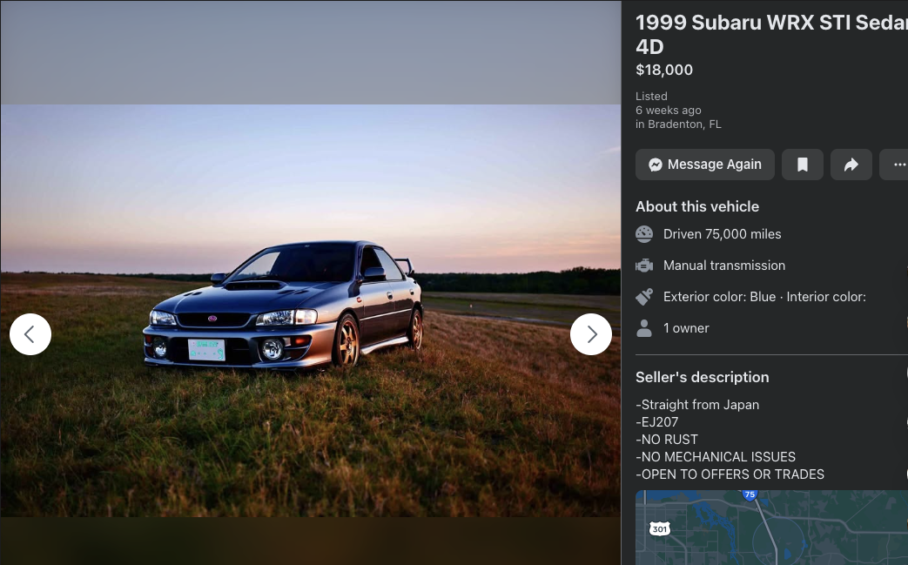
Task: Click the 'About this vehicle' heading
Action: (697, 206)
